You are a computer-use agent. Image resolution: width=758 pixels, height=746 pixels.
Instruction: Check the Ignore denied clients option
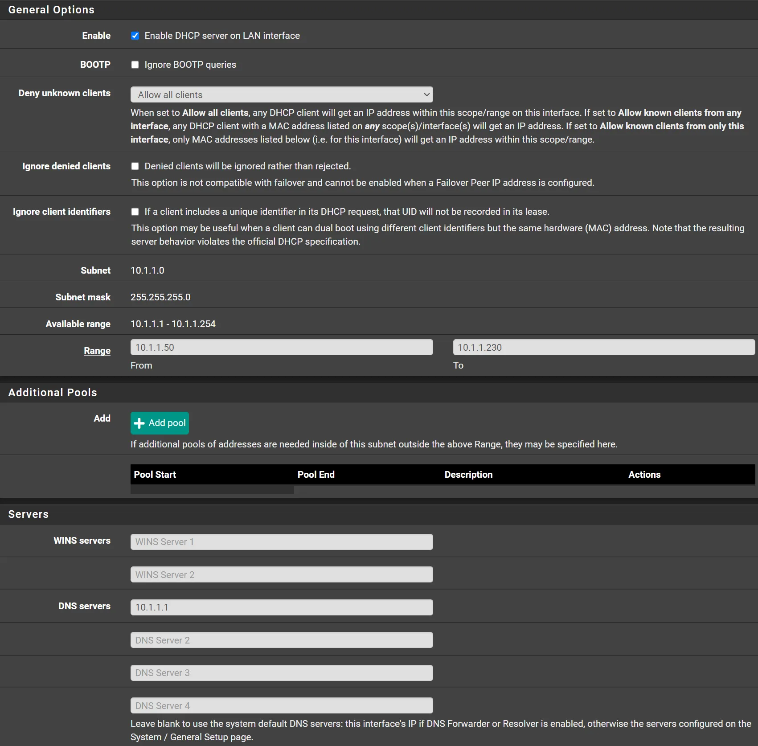tap(135, 166)
